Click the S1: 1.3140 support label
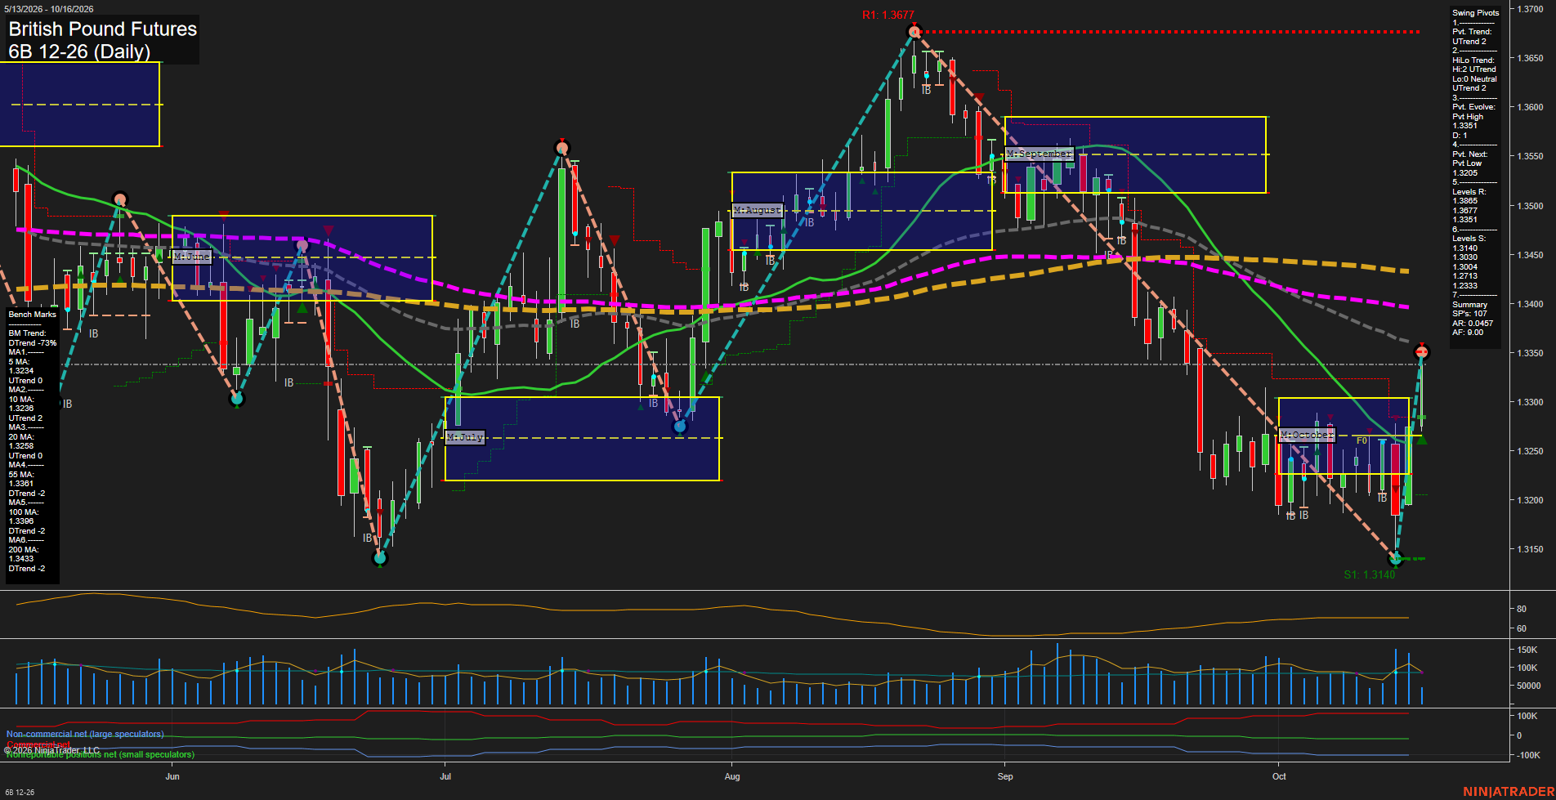Screen dimensions: 1556x800 [1370, 574]
